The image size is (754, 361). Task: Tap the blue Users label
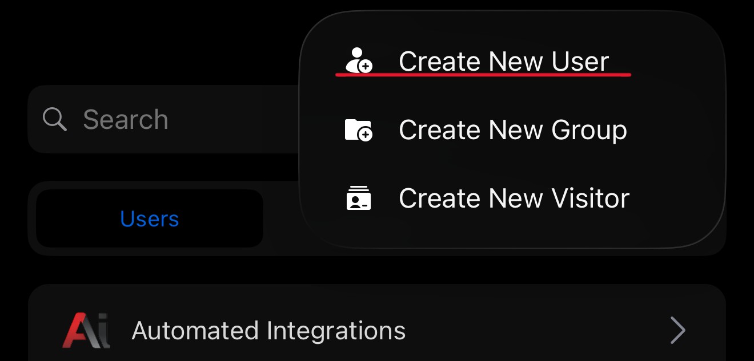pos(150,219)
